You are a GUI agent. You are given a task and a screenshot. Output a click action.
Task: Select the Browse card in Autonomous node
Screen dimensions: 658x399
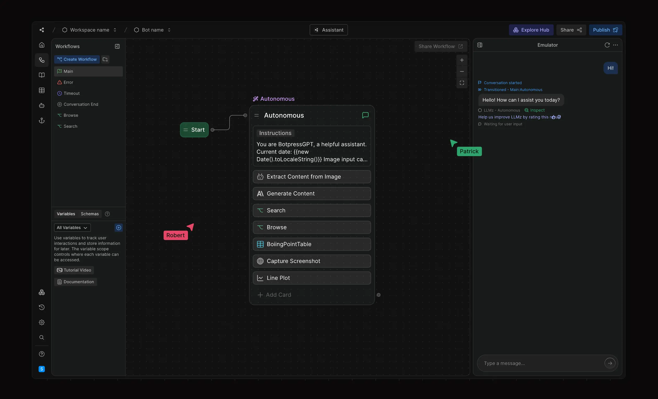(312, 228)
